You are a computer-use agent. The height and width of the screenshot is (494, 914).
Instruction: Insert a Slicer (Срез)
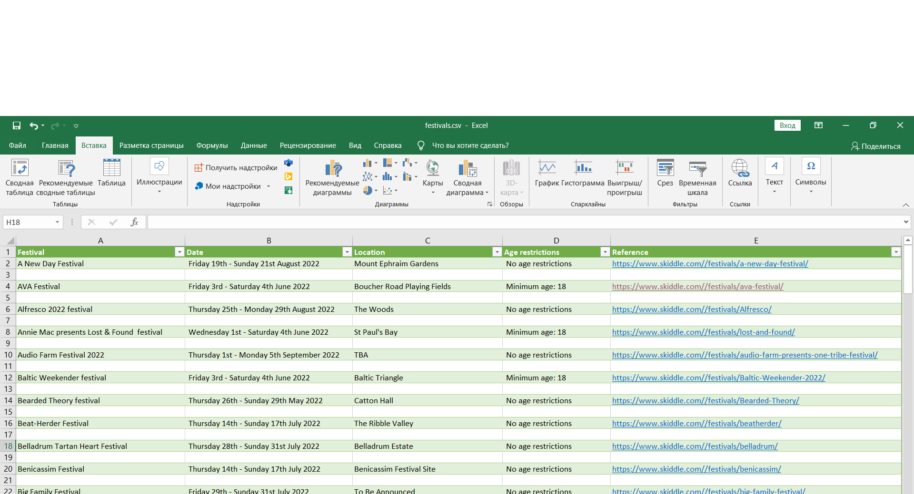[665, 173]
